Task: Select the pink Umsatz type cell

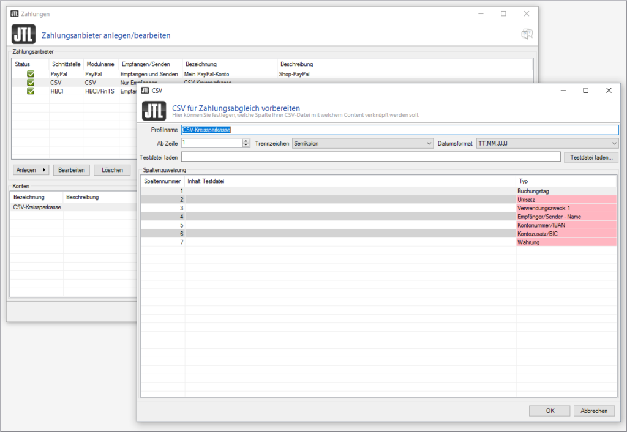Action: click(566, 199)
